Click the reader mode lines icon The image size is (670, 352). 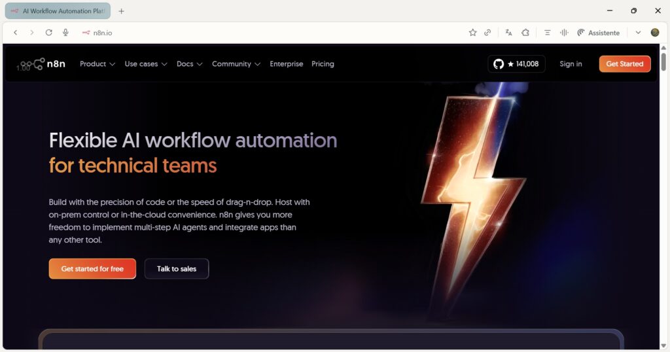[548, 33]
